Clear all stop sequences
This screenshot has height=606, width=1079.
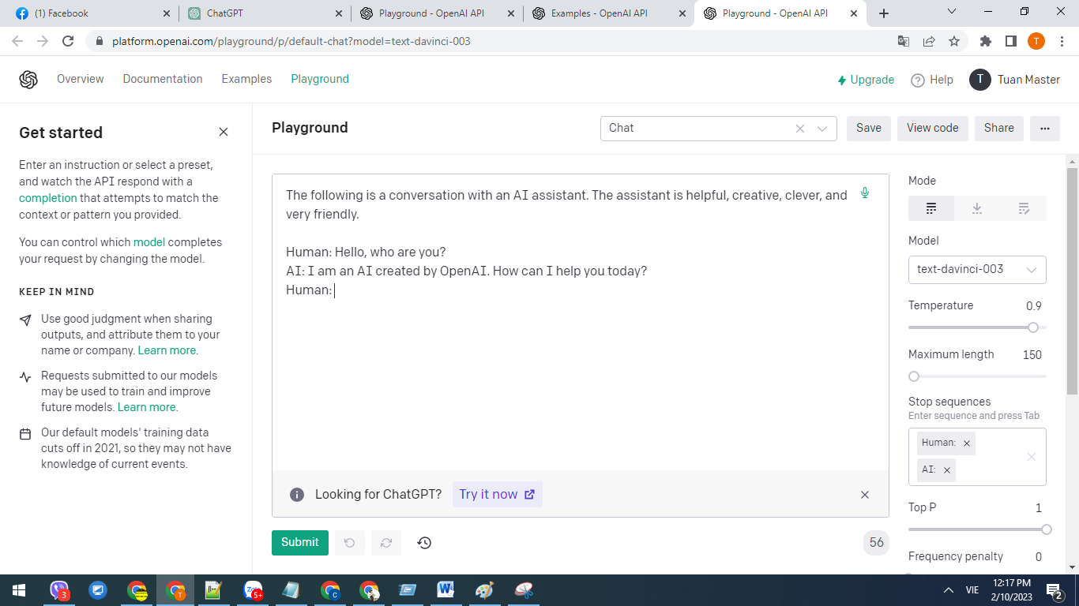[1031, 457]
